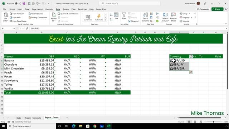229x129 pixels.
Task: Open the Sort dialog
Action: (x=116, y=16)
